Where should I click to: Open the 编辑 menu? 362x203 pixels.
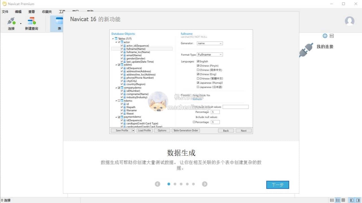point(18,12)
